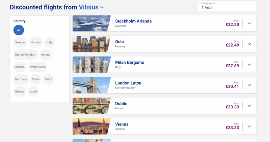This screenshot has height=142, width=270.
Task: Click the Oslo city thumbnail image
Action: coord(91,44)
